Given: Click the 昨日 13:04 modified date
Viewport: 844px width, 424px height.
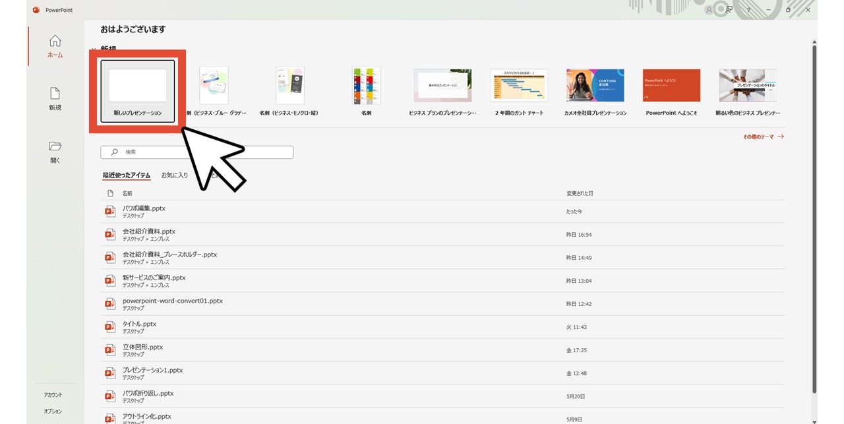Looking at the screenshot, I should click(x=579, y=281).
